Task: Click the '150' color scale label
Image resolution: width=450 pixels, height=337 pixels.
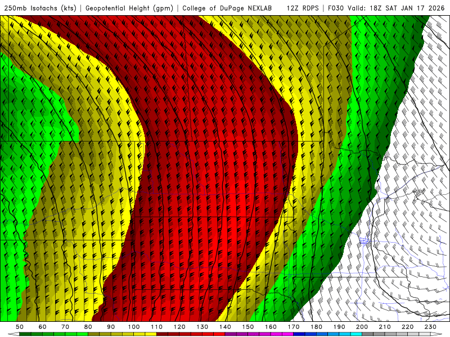Action: click(x=248, y=327)
